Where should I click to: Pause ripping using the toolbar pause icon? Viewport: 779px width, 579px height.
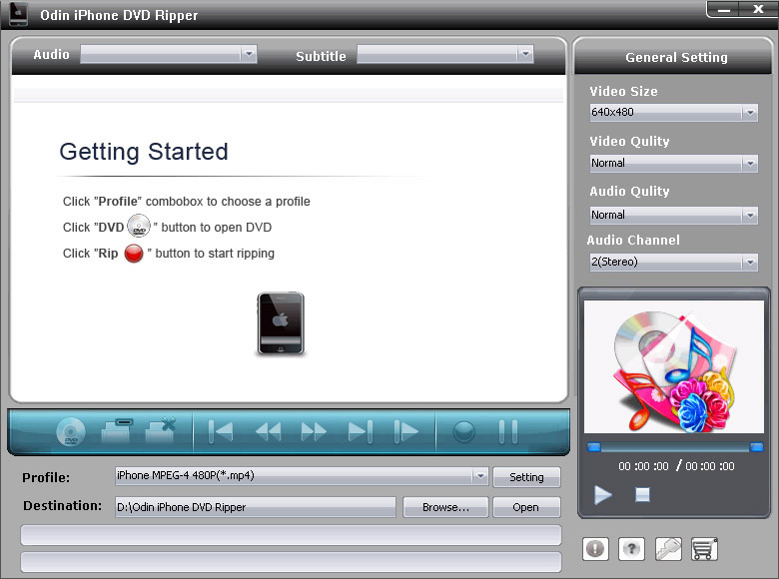508,431
